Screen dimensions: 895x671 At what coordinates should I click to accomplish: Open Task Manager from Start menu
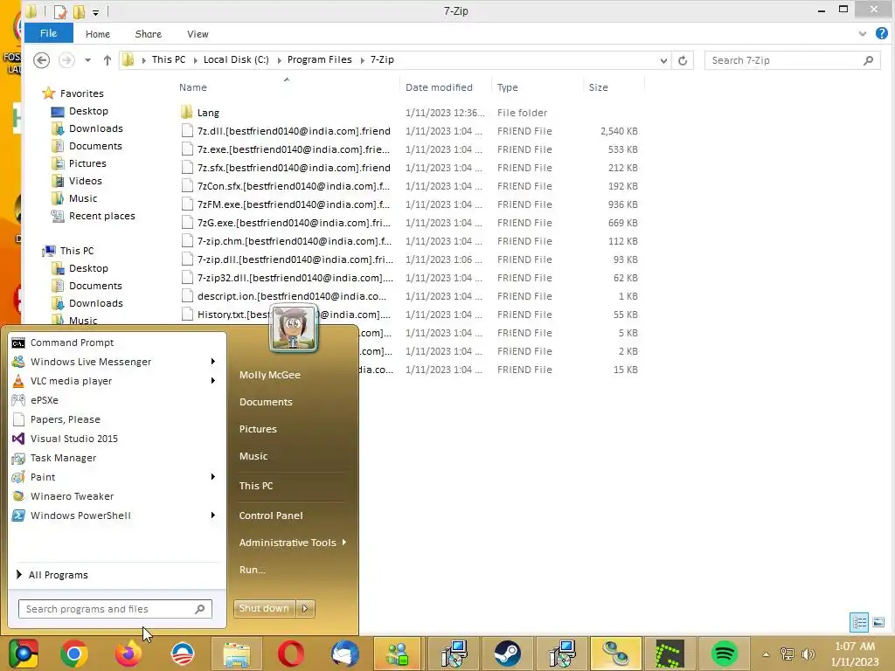(x=54, y=458)
